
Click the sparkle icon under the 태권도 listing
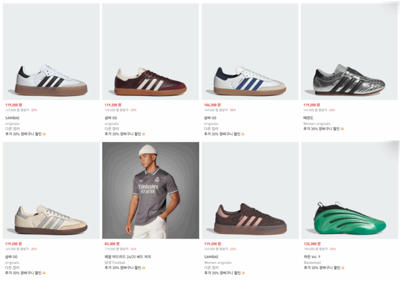click(343, 129)
